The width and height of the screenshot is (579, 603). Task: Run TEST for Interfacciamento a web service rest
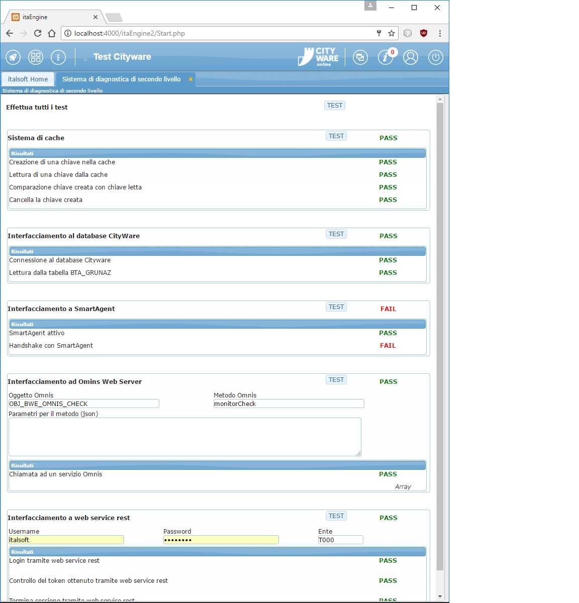coord(336,516)
